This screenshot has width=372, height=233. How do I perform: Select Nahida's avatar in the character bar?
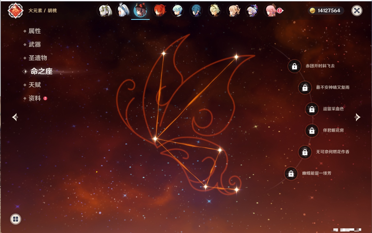point(105,11)
